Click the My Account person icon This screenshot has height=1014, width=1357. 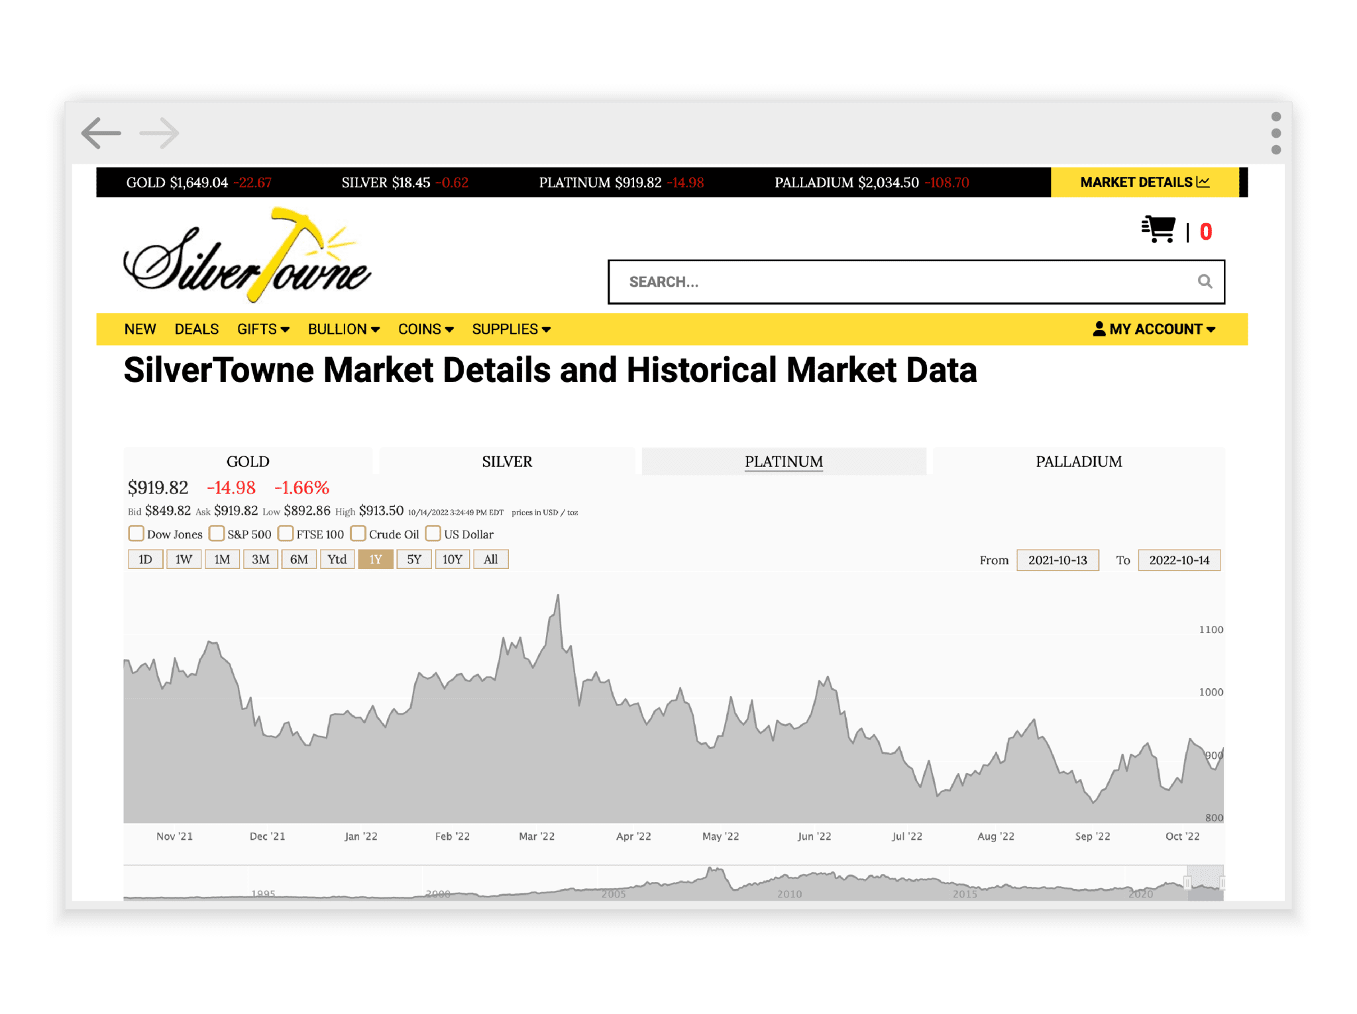point(1099,329)
